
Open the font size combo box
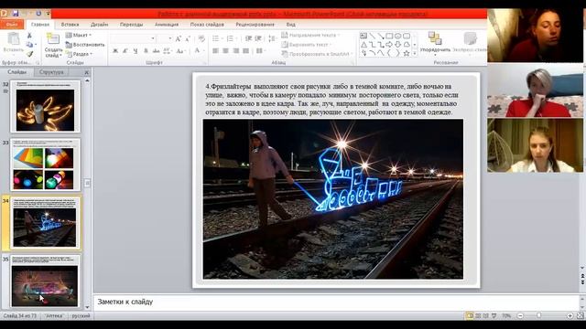[x=165, y=38]
